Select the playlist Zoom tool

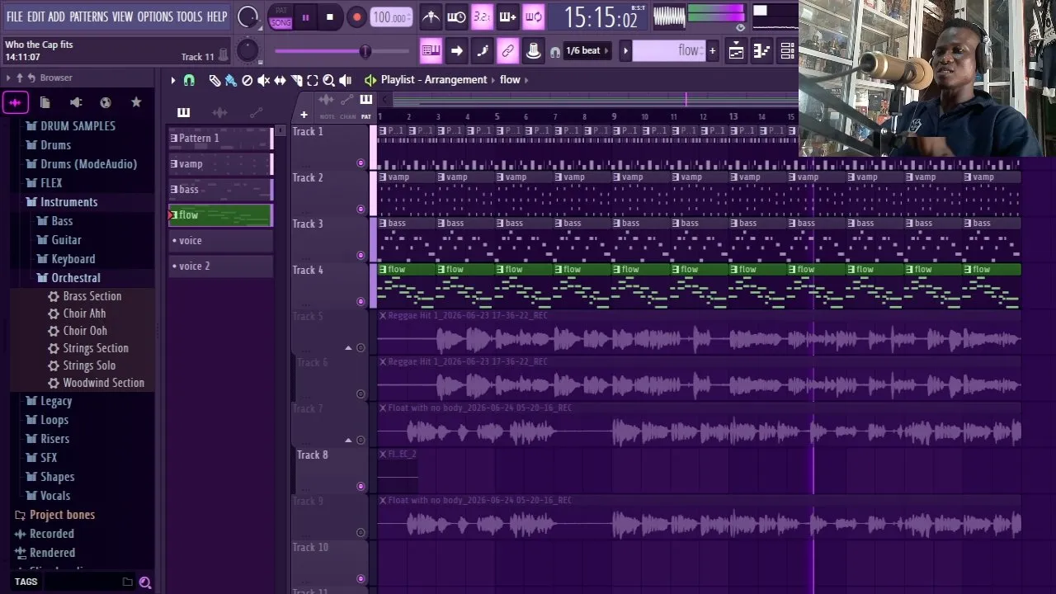pyautogui.click(x=329, y=80)
